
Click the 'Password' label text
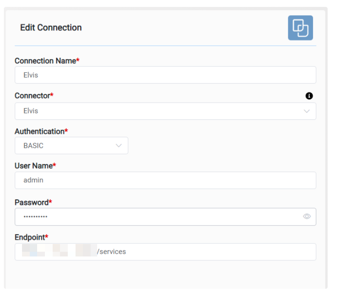tap(32, 202)
